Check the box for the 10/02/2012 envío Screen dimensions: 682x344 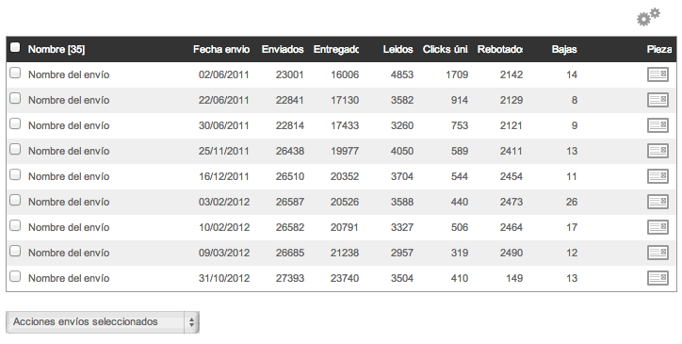tap(15, 225)
